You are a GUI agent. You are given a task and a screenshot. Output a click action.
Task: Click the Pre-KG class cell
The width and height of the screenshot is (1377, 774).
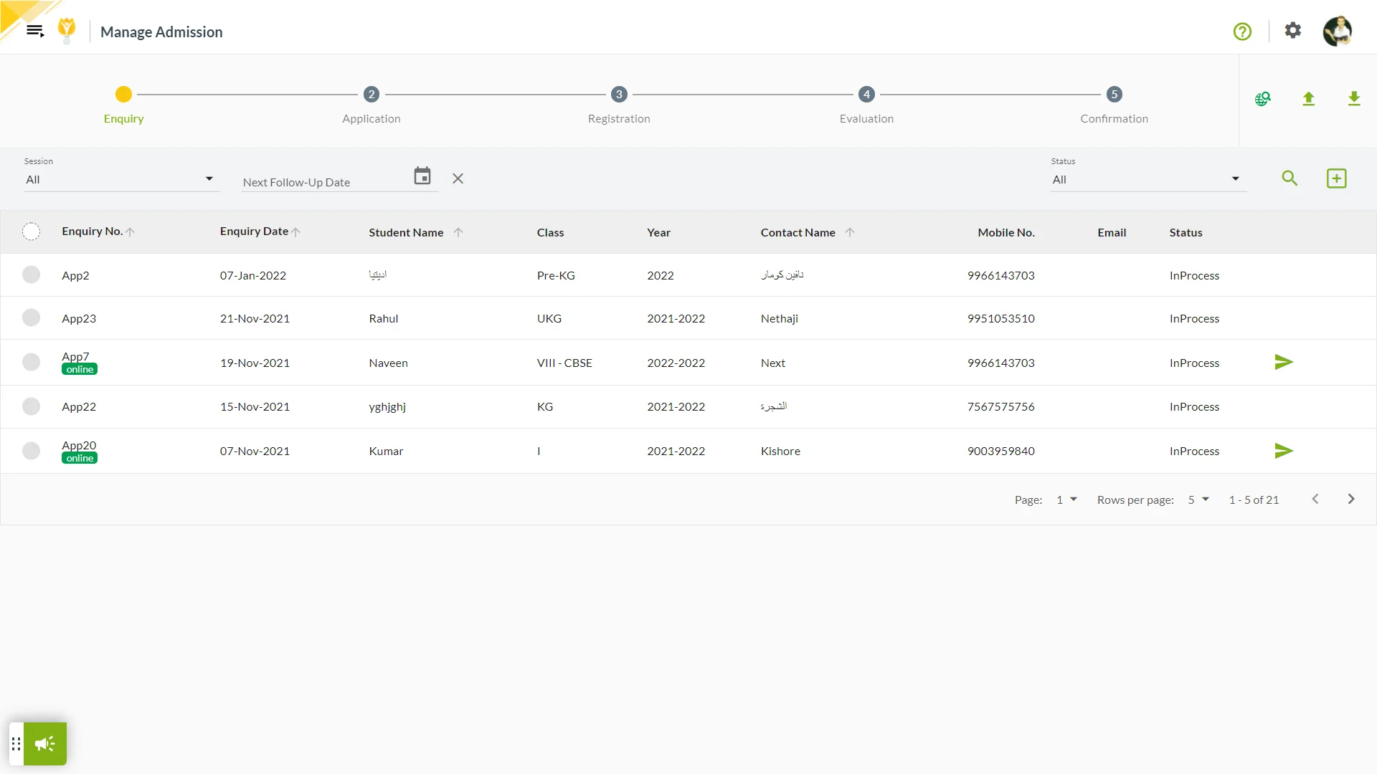pos(556,275)
